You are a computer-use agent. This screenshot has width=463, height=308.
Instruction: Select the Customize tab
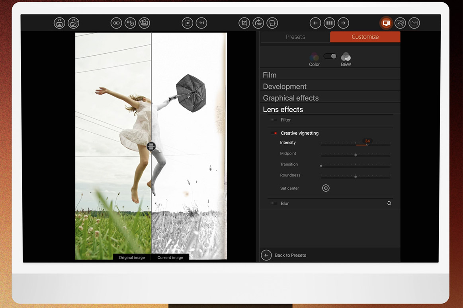(x=365, y=37)
